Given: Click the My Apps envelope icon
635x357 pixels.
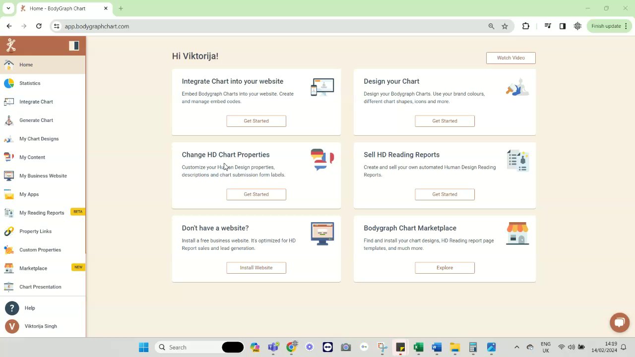Looking at the screenshot, I should point(9,194).
